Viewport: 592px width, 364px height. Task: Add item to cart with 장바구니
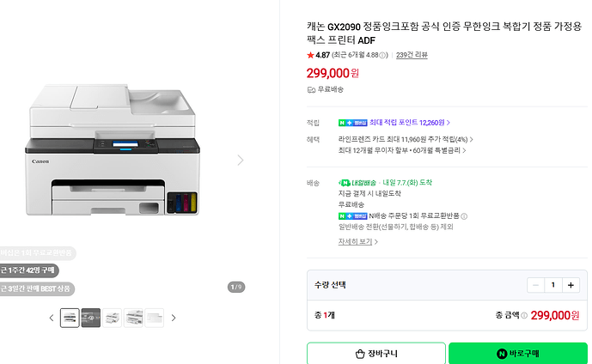pyautogui.click(x=376, y=354)
